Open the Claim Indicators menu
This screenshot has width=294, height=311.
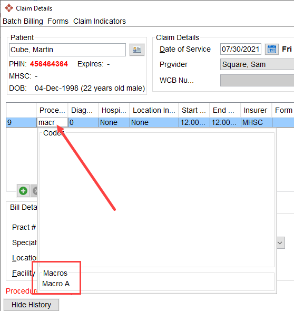click(x=100, y=21)
